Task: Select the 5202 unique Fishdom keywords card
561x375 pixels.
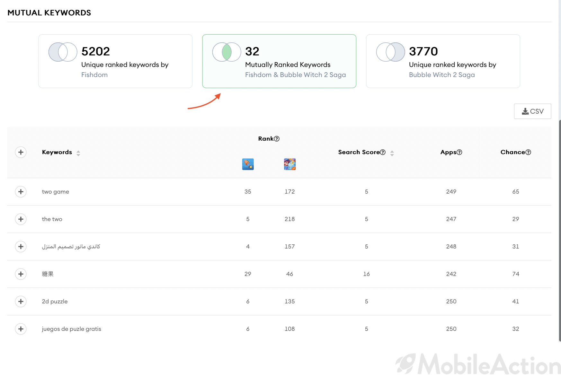Action: (x=115, y=61)
